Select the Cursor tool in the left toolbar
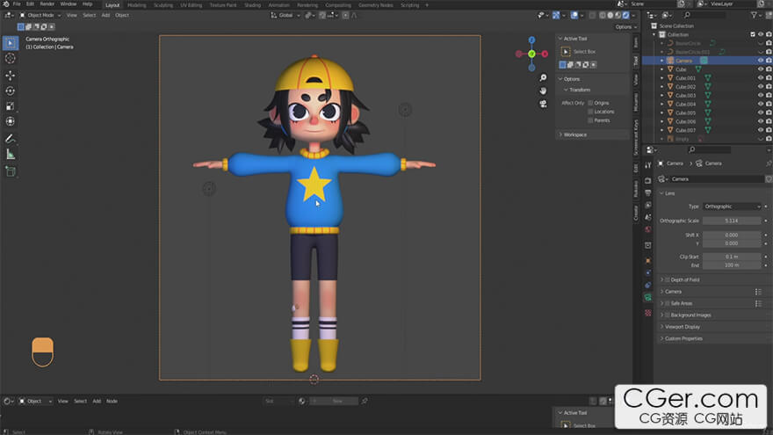 click(x=11, y=58)
